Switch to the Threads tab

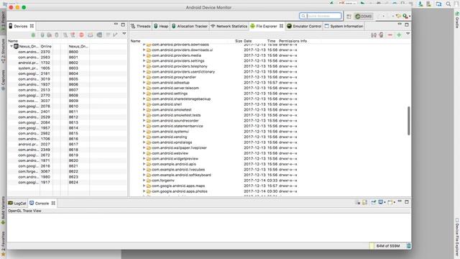point(140,26)
